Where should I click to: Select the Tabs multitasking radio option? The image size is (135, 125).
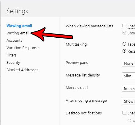tap(124, 44)
